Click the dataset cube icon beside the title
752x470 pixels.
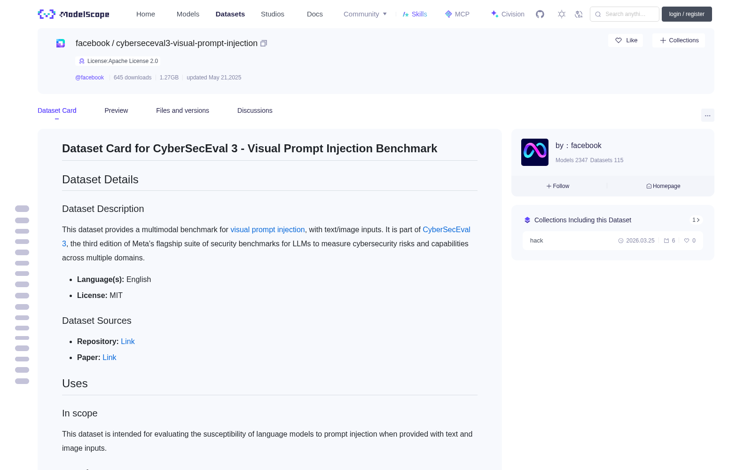tap(61, 43)
